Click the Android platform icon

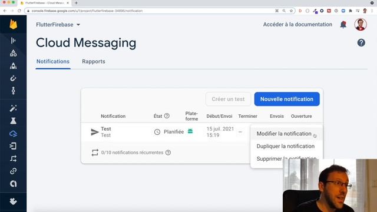[x=190, y=131]
